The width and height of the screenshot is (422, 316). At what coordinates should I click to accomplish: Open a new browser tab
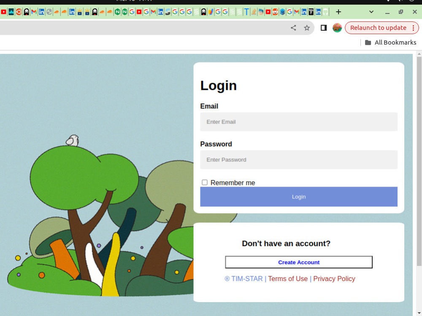point(338,12)
